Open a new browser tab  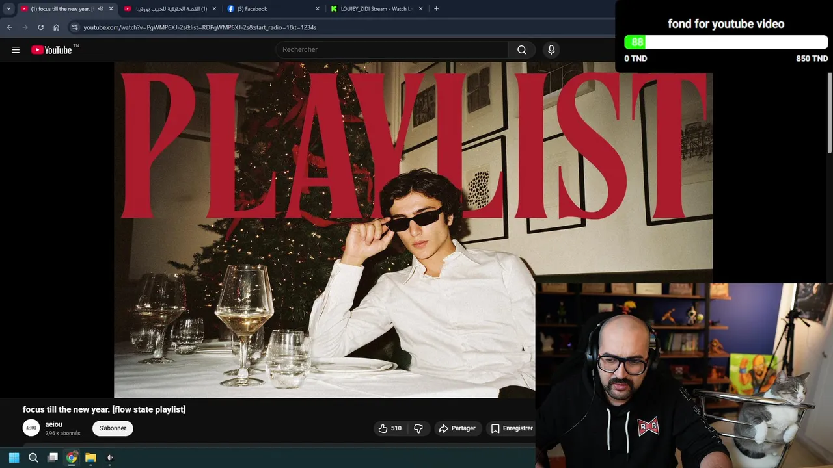click(x=436, y=9)
